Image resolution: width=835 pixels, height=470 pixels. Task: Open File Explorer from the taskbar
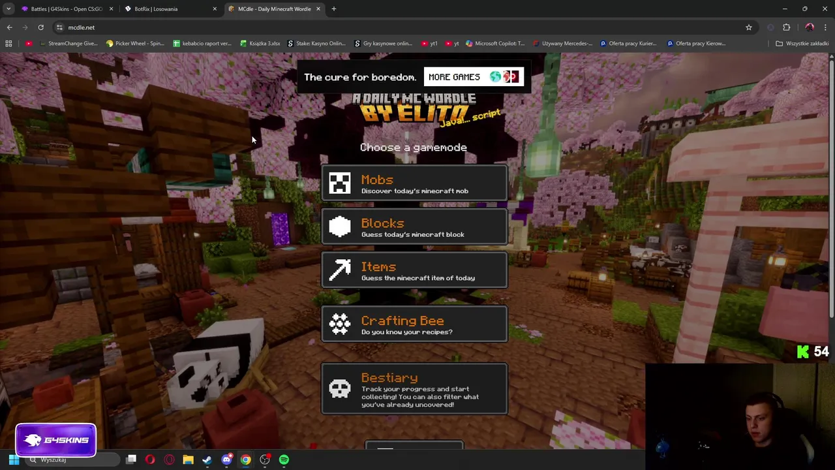pos(188,460)
